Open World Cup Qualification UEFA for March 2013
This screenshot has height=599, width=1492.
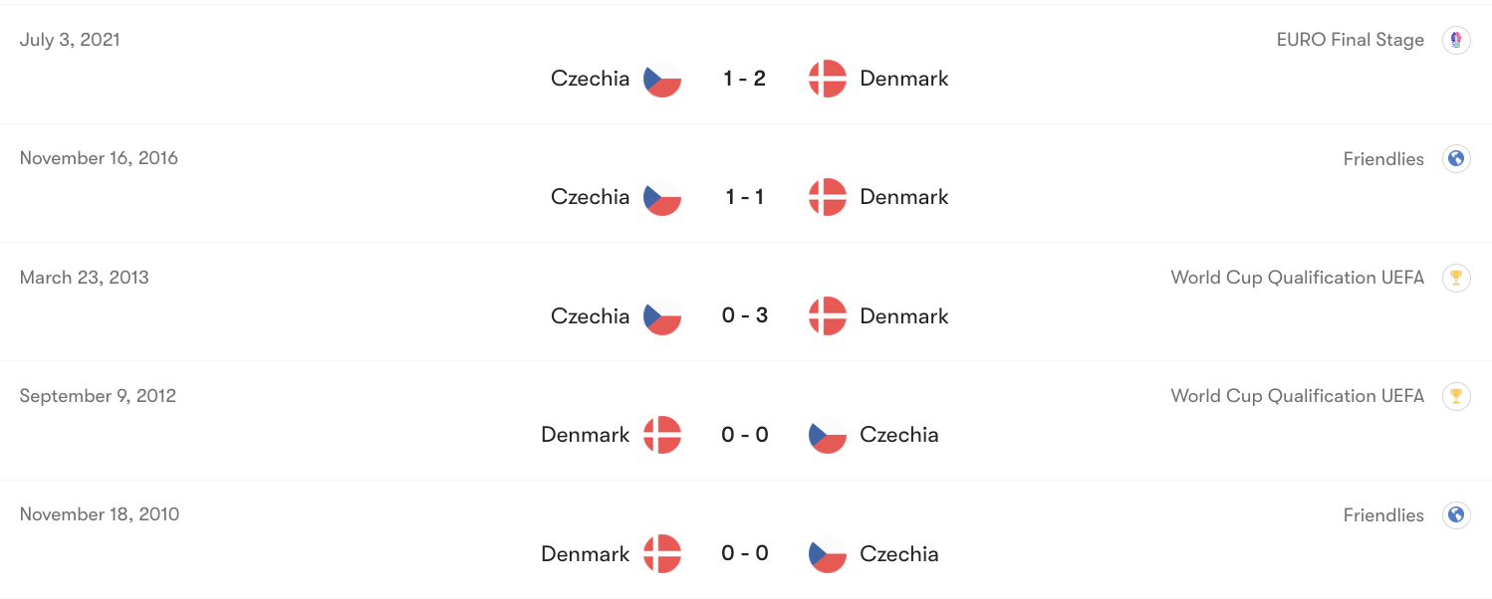(1297, 278)
